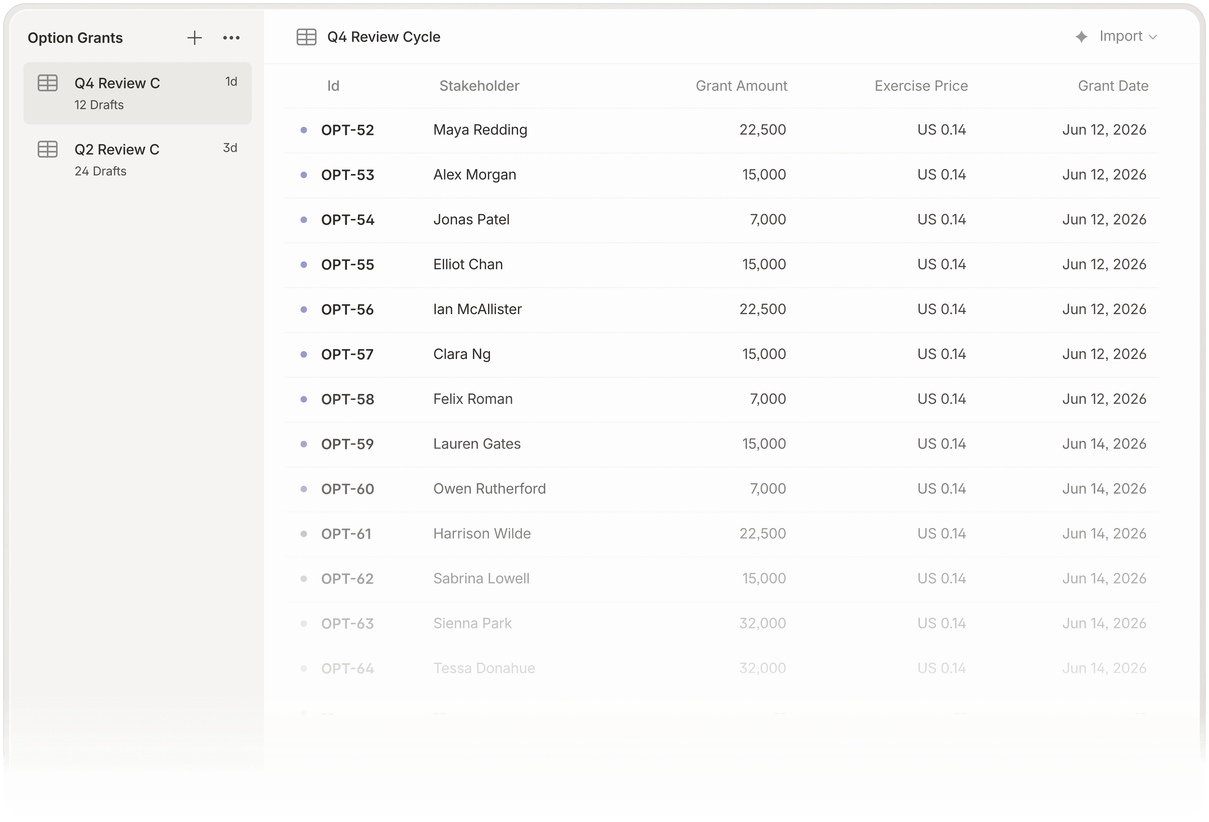Open Q2 Review C with 24 drafts

(x=137, y=159)
